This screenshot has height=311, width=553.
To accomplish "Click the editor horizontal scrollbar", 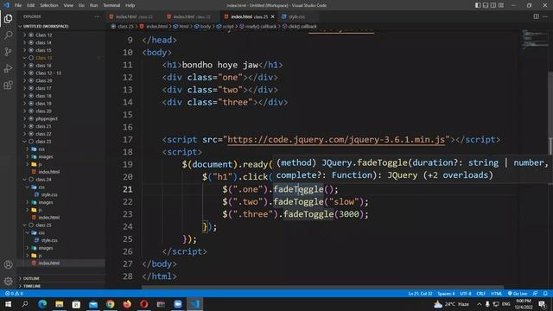I will click(322, 288).
